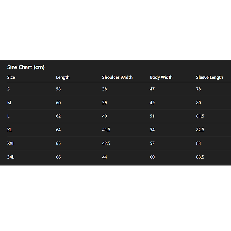This screenshot has height=231, width=231.
Task: Click sleeve length value 83.5
Action: click(x=200, y=157)
